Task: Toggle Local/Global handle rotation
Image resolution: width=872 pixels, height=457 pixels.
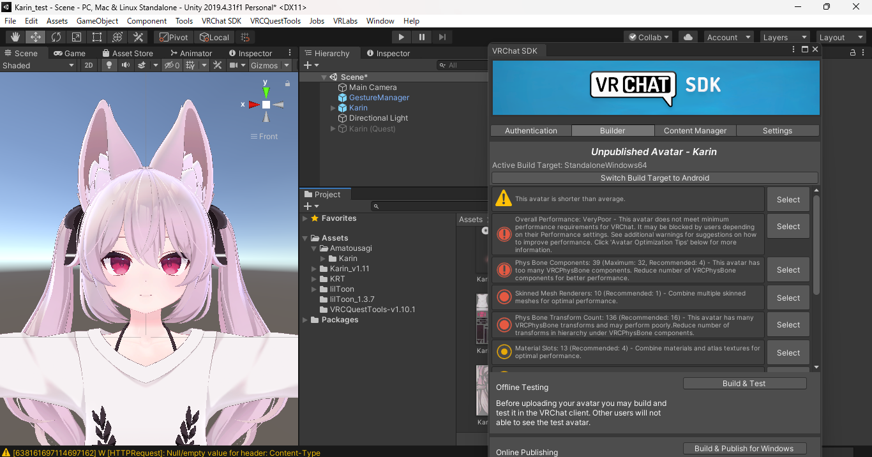Action: (214, 37)
